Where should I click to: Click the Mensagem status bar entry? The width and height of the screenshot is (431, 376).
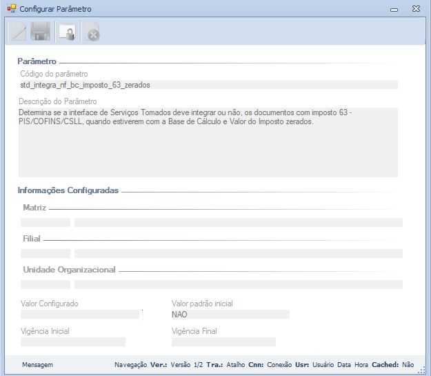[38, 365]
